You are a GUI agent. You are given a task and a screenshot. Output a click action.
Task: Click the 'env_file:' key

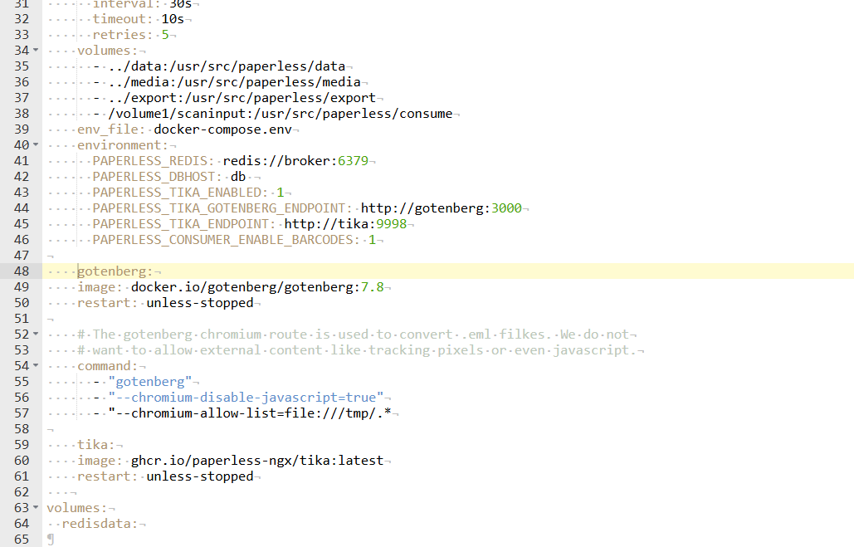pos(112,129)
